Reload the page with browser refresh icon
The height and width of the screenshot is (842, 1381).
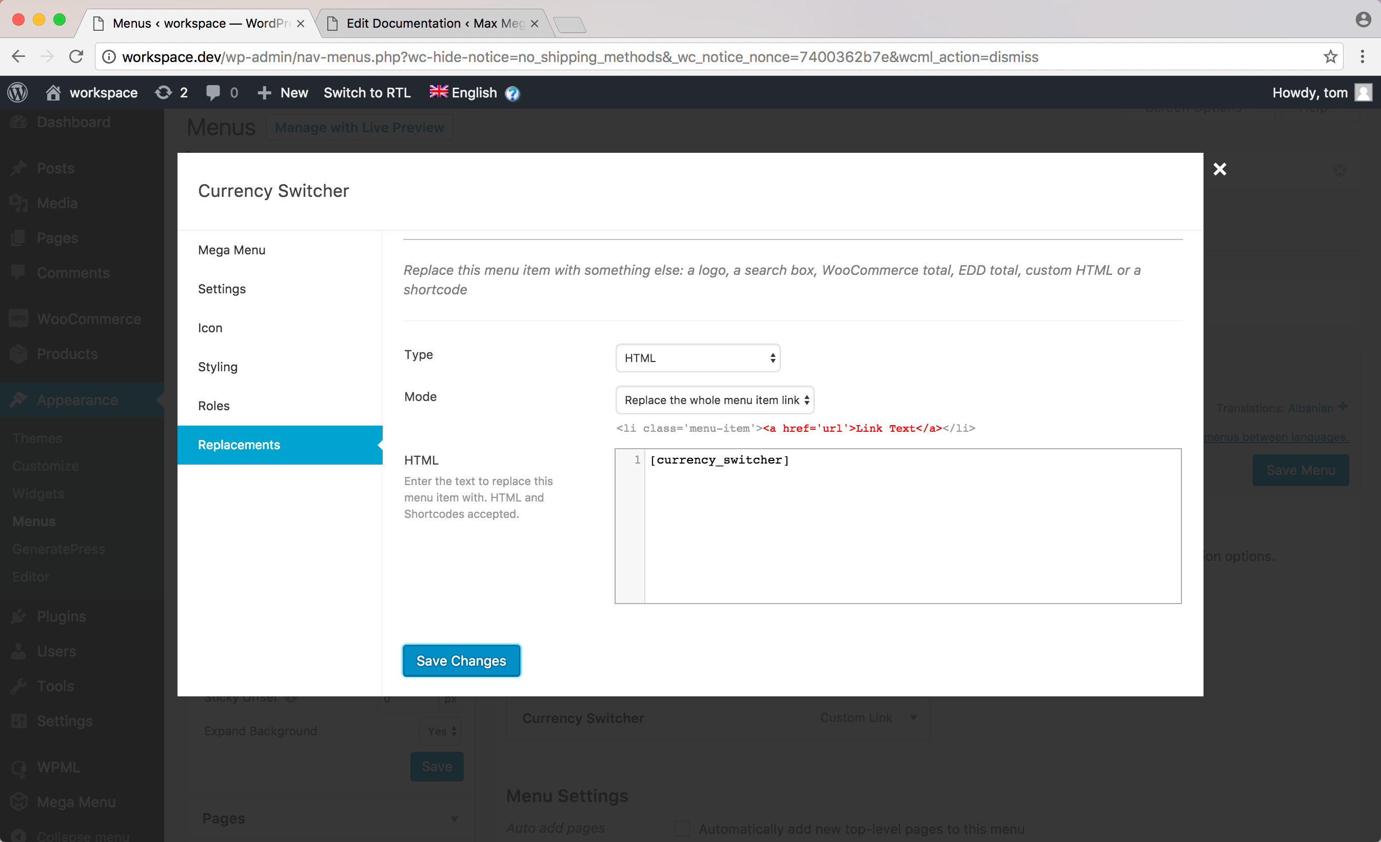pyautogui.click(x=76, y=56)
